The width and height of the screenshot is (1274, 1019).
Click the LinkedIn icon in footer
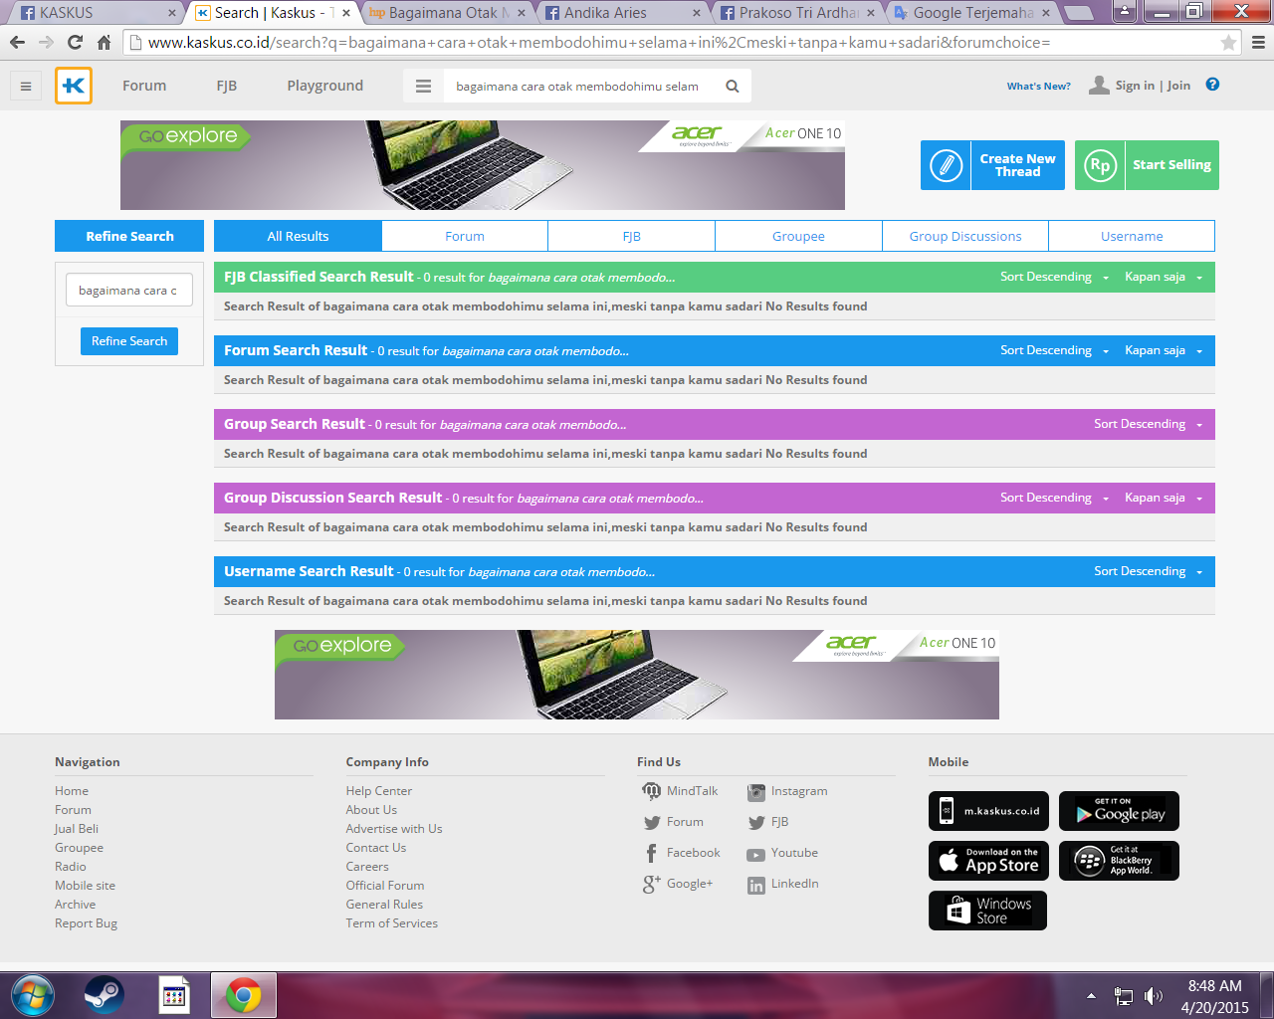(756, 885)
